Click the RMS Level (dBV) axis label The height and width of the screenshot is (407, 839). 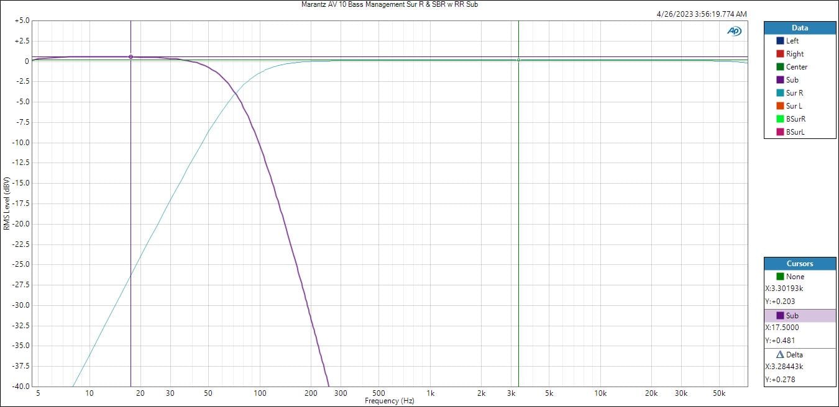pyautogui.click(x=6, y=204)
